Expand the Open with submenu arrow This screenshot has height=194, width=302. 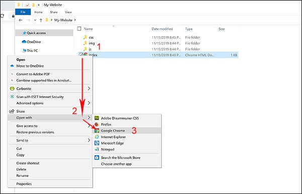[89, 117]
